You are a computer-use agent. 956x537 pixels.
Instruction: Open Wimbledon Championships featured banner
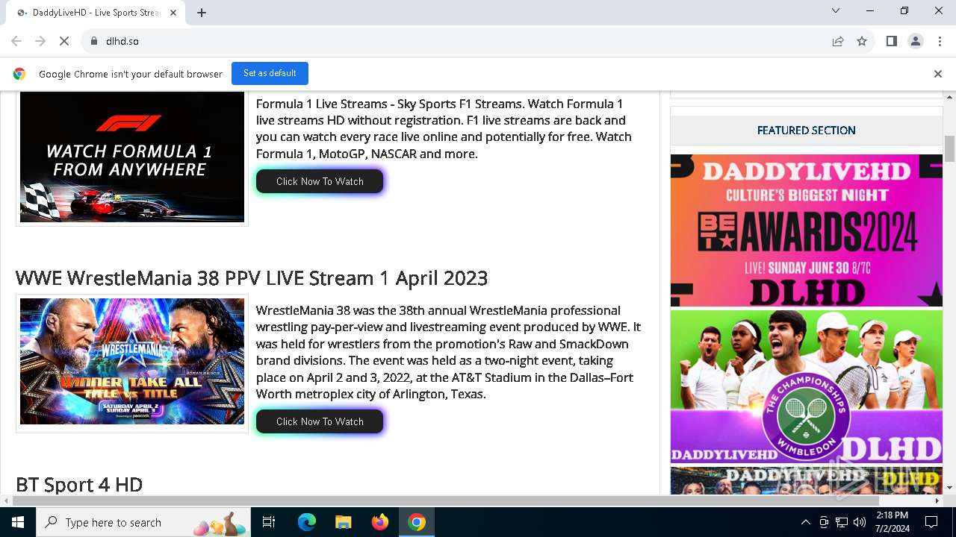pyautogui.click(x=807, y=387)
